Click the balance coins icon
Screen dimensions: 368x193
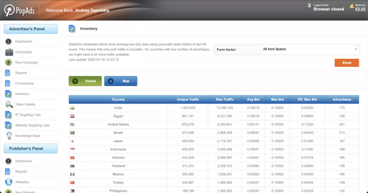click(x=351, y=6)
